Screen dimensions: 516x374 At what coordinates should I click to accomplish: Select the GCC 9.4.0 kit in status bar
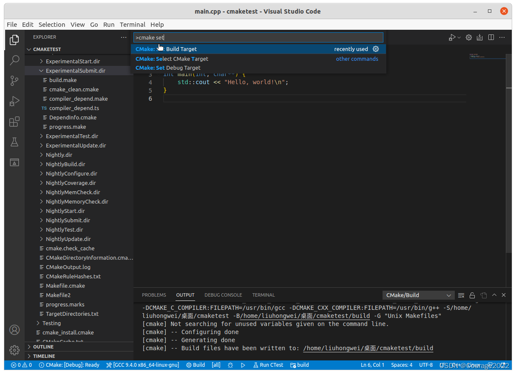click(x=143, y=365)
